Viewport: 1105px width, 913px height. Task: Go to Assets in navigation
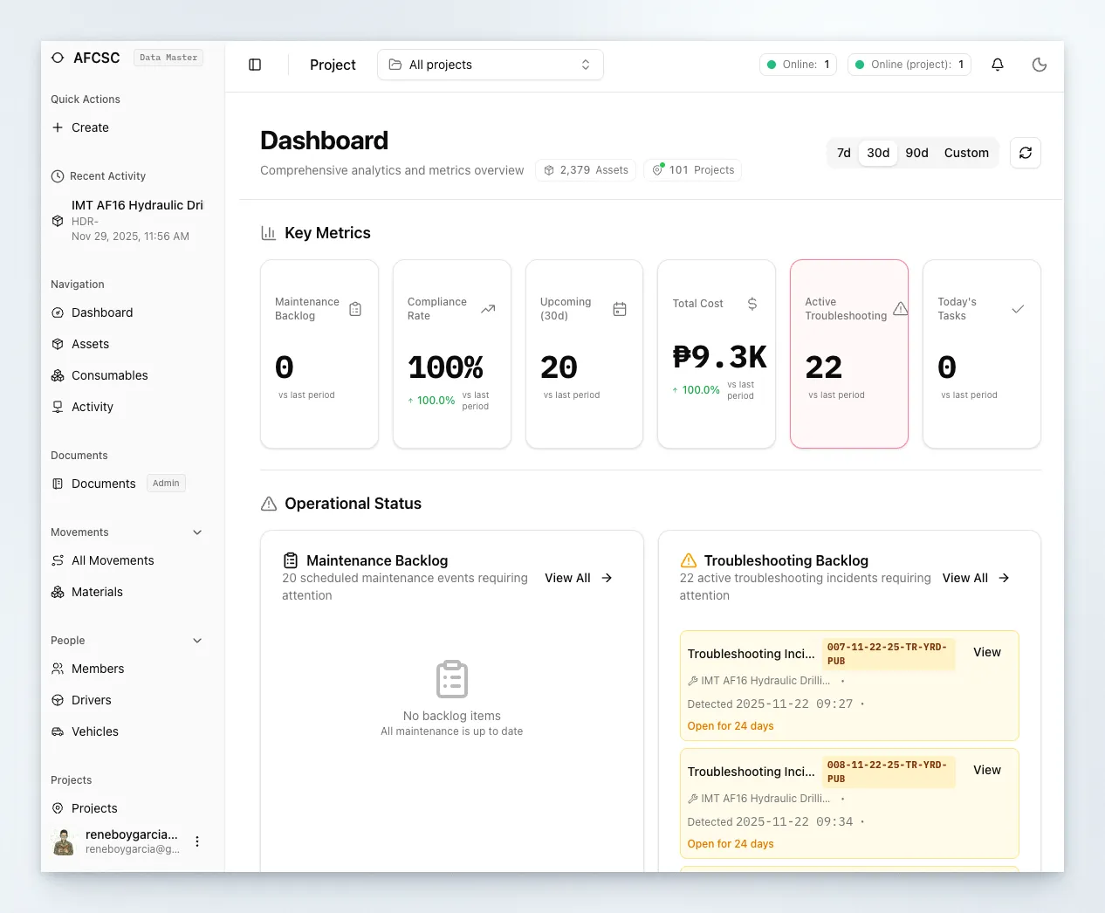(90, 344)
